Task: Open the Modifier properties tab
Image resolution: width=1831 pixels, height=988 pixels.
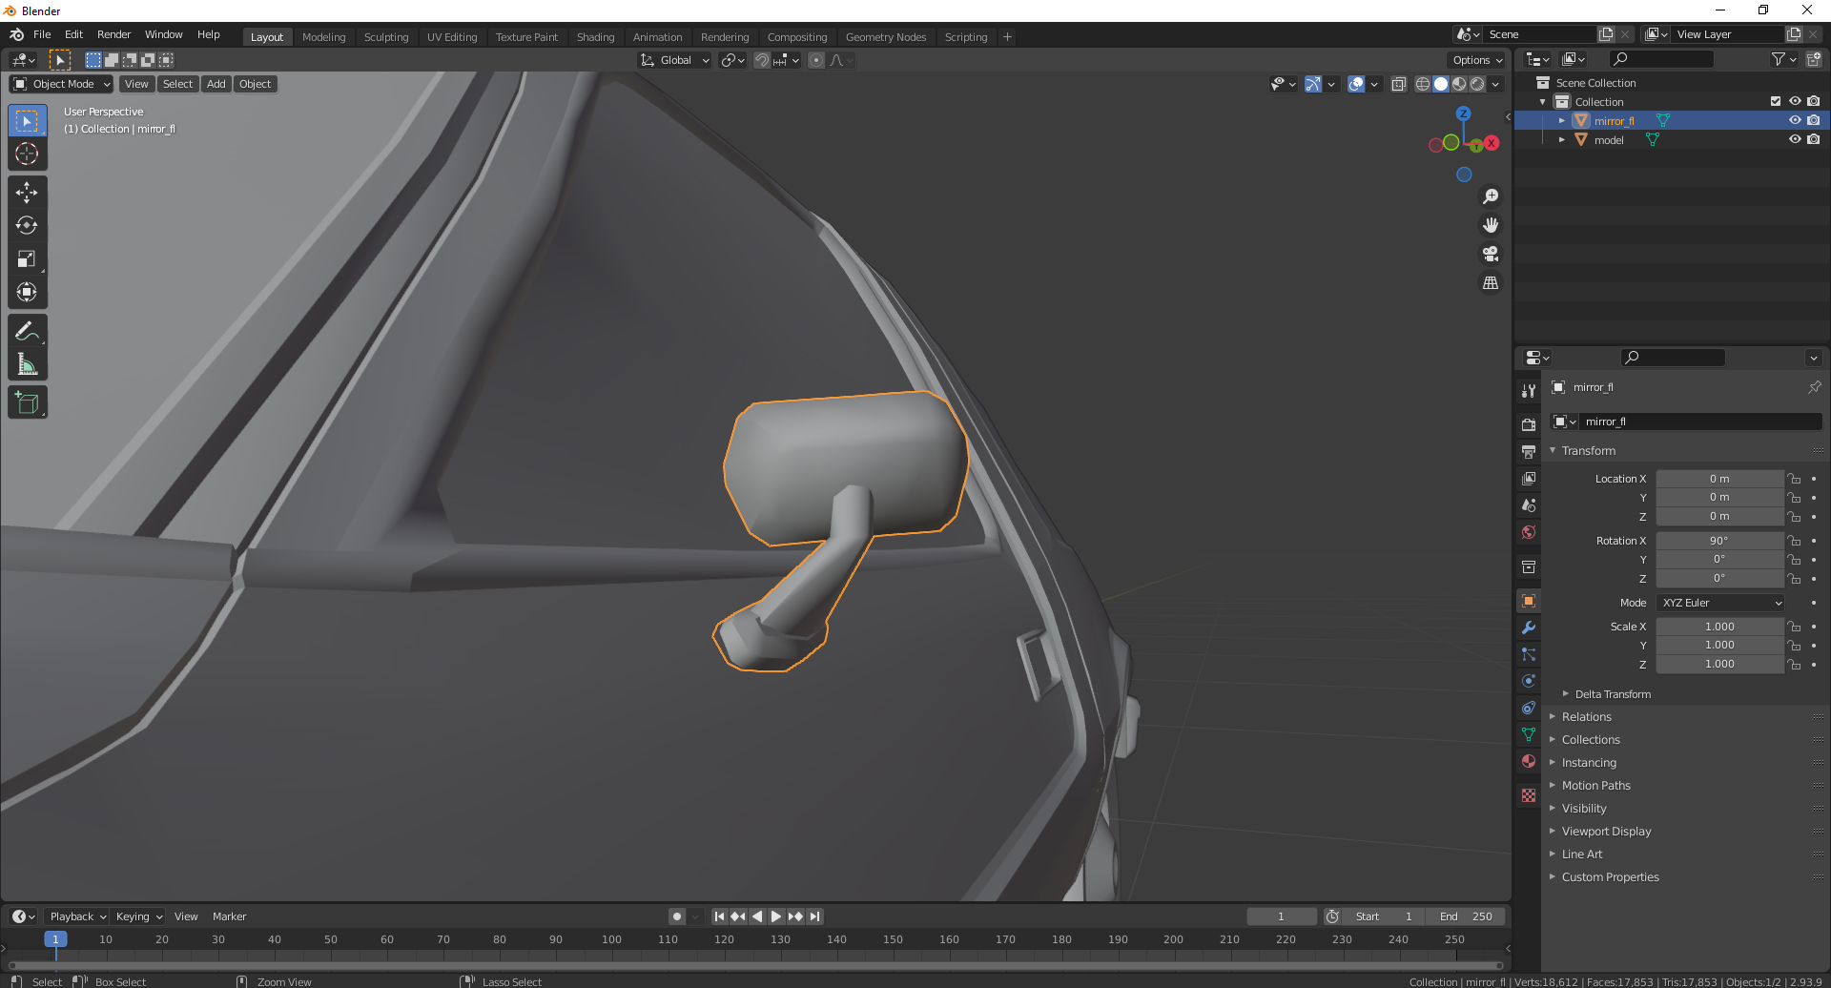Action: [x=1529, y=628]
